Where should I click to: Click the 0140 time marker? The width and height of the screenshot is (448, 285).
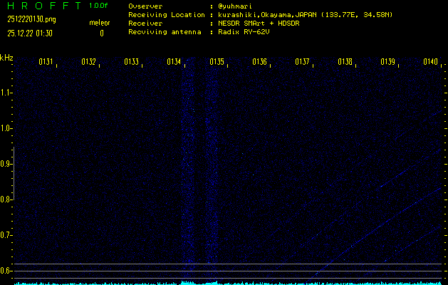[430, 62]
